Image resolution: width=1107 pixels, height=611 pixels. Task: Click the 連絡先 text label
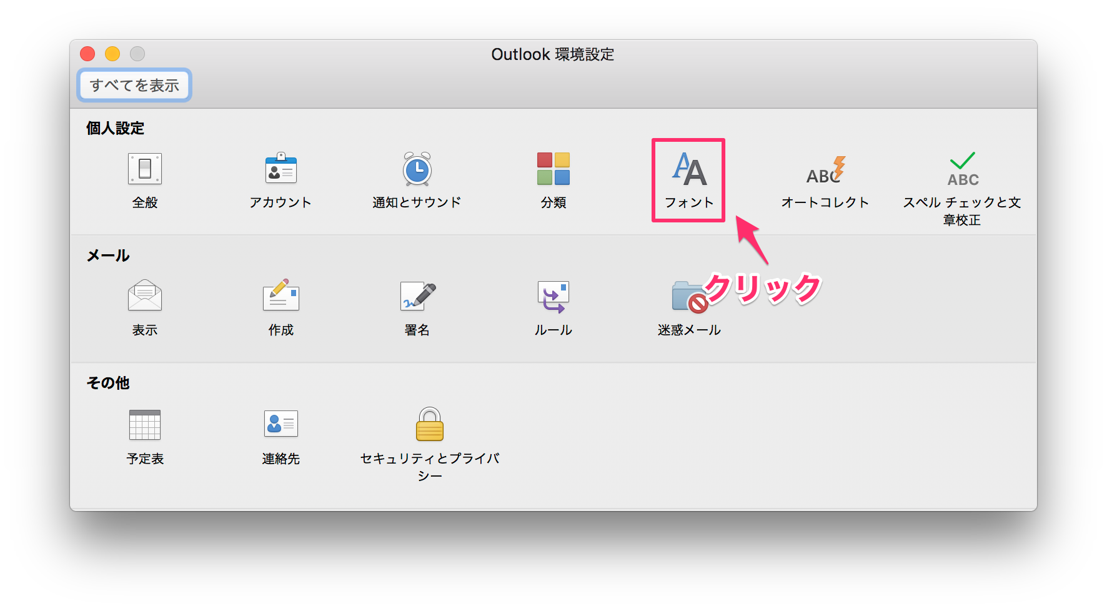(x=281, y=459)
